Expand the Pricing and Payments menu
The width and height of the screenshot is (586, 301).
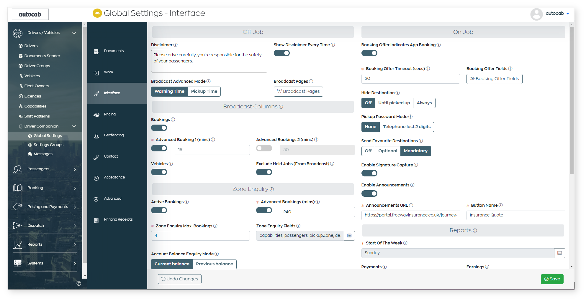point(75,207)
